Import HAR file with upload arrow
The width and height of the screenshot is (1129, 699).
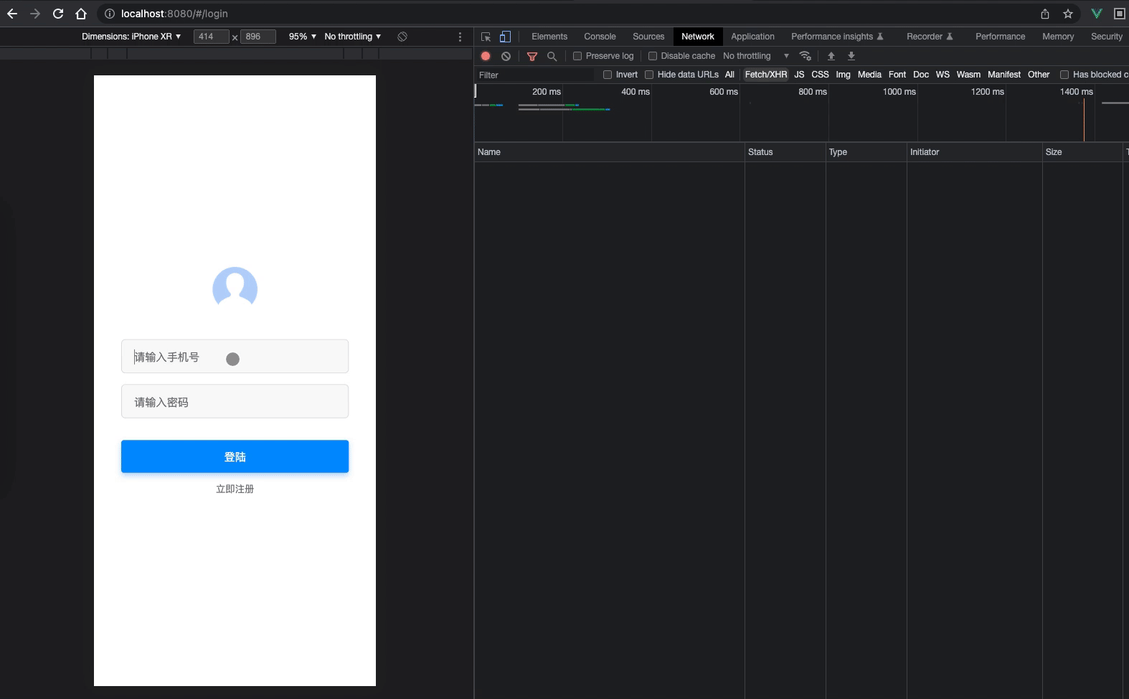point(831,56)
